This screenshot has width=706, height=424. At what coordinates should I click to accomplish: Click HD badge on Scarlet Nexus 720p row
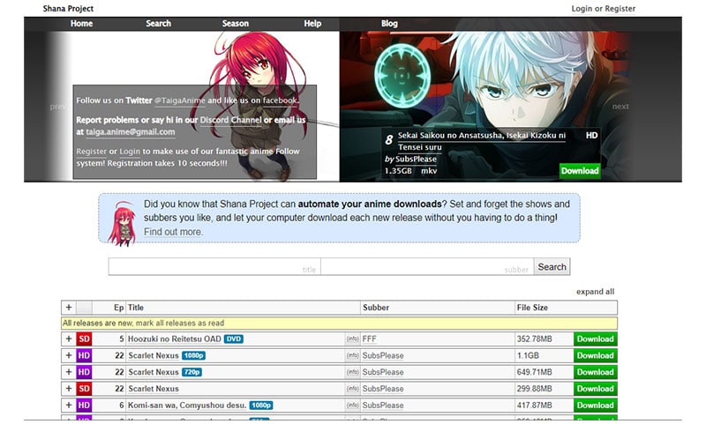(84, 372)
